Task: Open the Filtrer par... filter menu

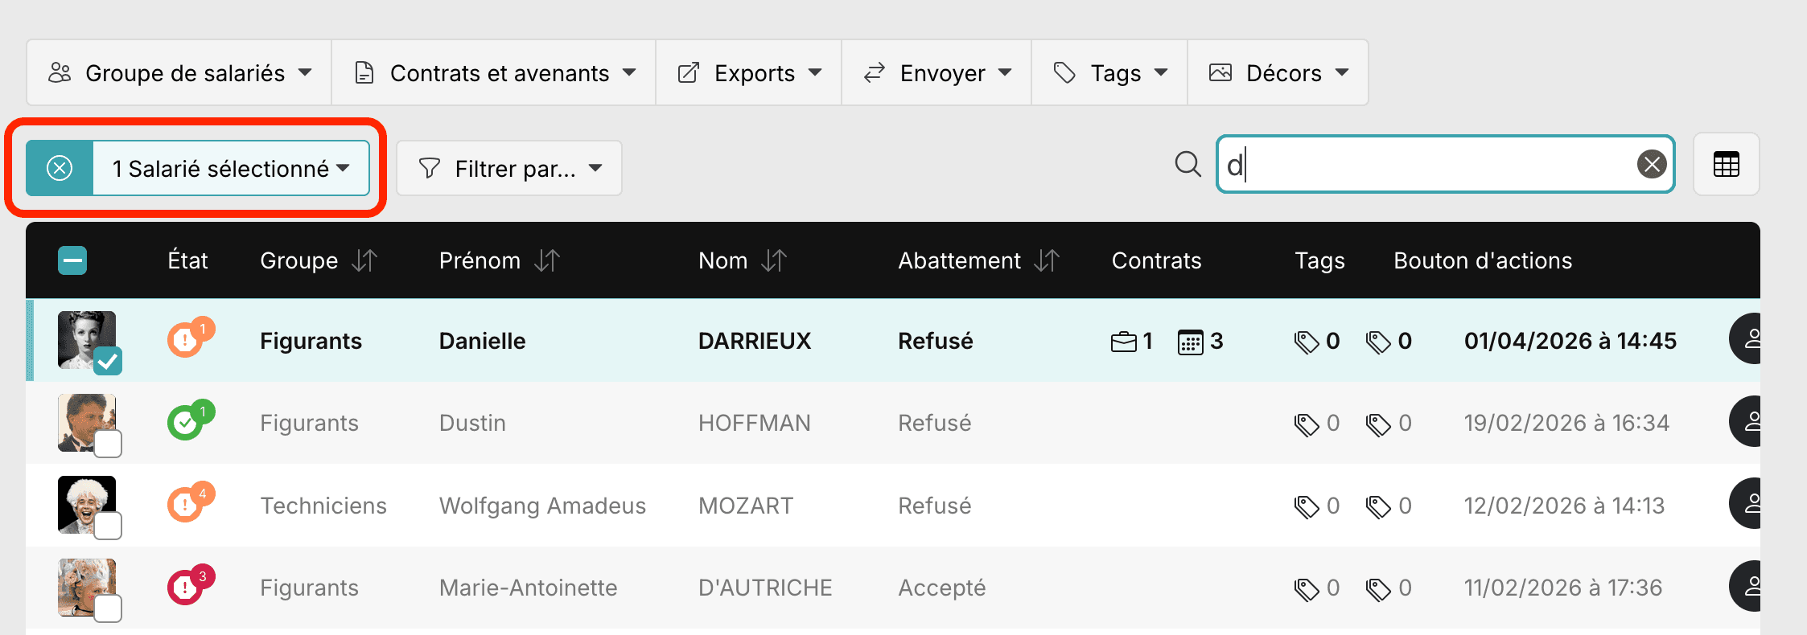Action: click(509, 168)
